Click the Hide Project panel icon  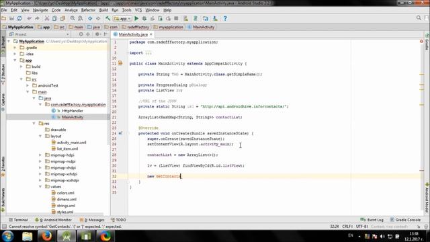(x=105, y=34)
